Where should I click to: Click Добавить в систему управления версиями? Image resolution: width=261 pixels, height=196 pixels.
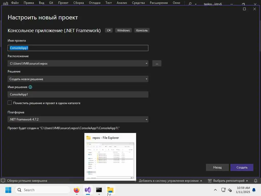point(170,181)
